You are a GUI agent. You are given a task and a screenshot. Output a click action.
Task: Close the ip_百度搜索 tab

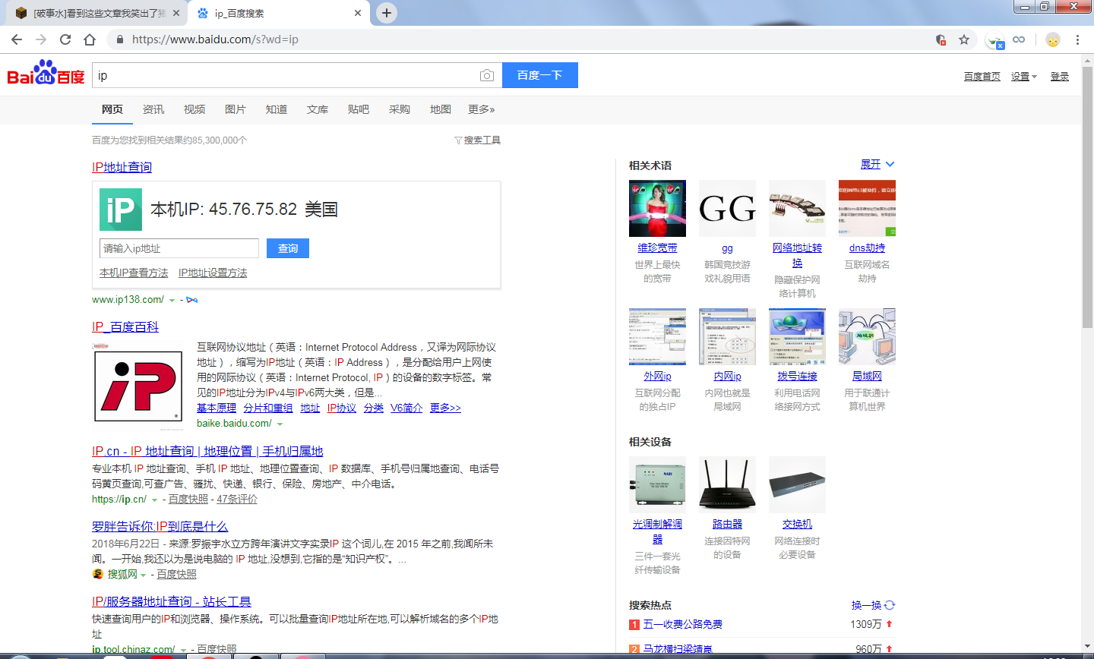click(x=358, y=13)
